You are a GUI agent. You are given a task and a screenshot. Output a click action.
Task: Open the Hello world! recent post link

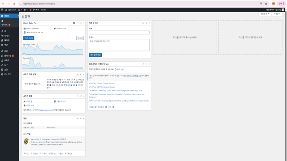(51, 128)
